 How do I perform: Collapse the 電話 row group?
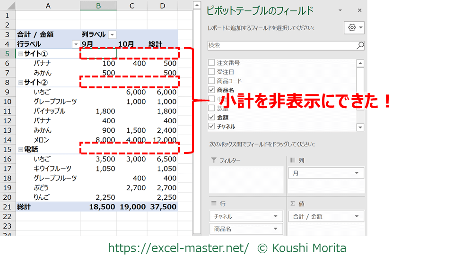pyautogui.click(x=20, y=150)
